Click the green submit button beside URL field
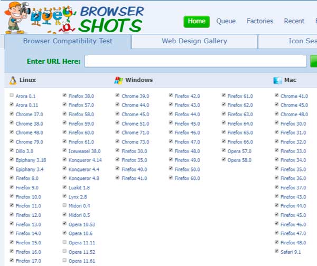Image resolution: width=317 pixels, height=266 pixels. [x=313, y=61]
